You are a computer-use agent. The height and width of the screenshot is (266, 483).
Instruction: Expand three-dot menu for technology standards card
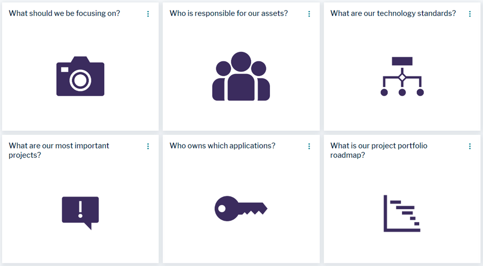tap(470, 14)
